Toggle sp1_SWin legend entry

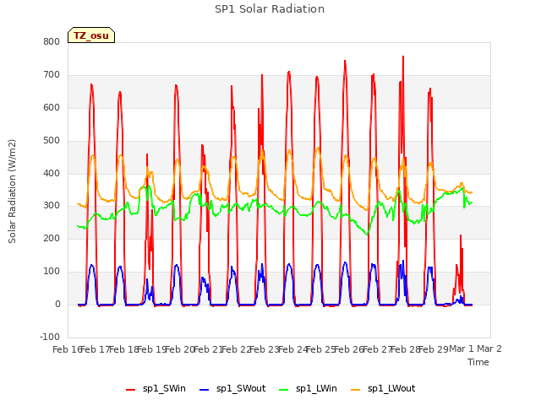(x=156, y=388)
